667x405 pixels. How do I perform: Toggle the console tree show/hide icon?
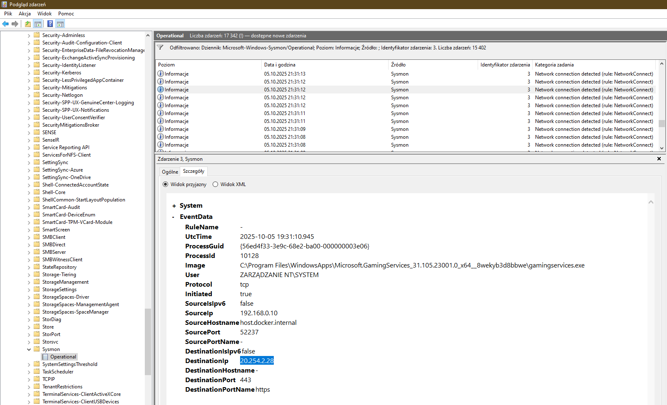pos(38,24)
